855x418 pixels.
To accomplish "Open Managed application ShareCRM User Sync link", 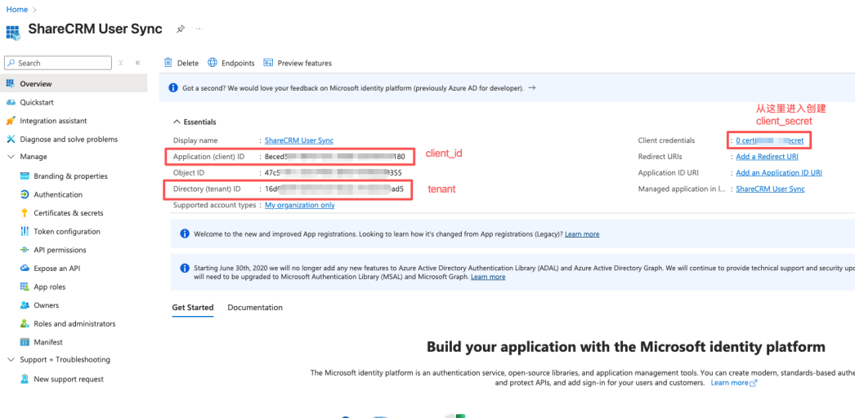I will coord(770,189).
